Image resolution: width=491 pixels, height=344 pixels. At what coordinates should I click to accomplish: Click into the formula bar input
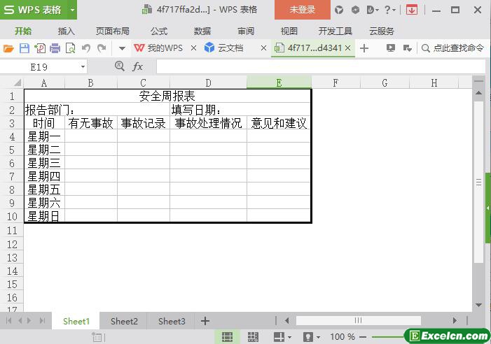(321, 67)
